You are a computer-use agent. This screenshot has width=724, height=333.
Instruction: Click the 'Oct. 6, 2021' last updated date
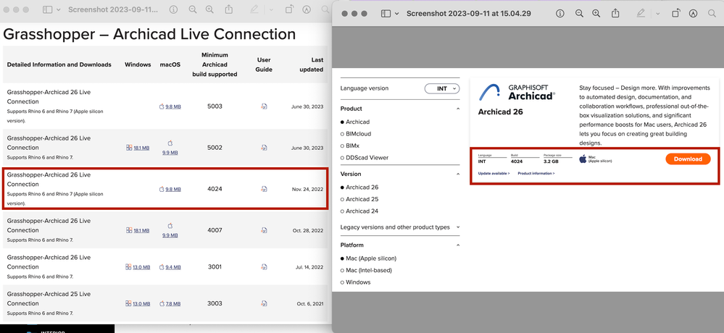click(x=310, y=304)
